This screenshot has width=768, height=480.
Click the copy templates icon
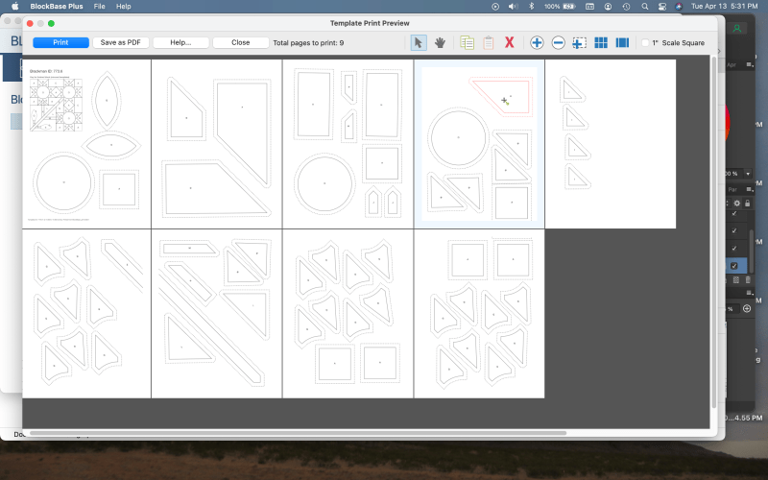pos(467,43)
